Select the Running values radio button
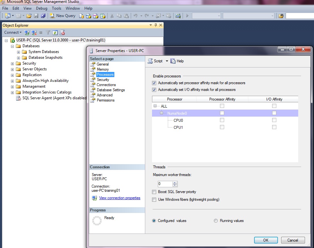 pyautogui.click(x=216, y=221)
